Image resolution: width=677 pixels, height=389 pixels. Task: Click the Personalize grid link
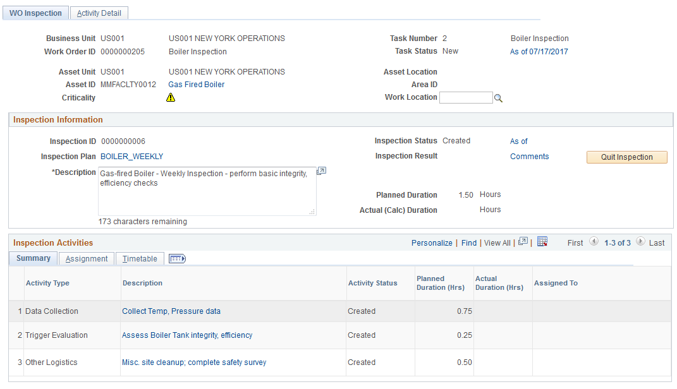(432, 243)
